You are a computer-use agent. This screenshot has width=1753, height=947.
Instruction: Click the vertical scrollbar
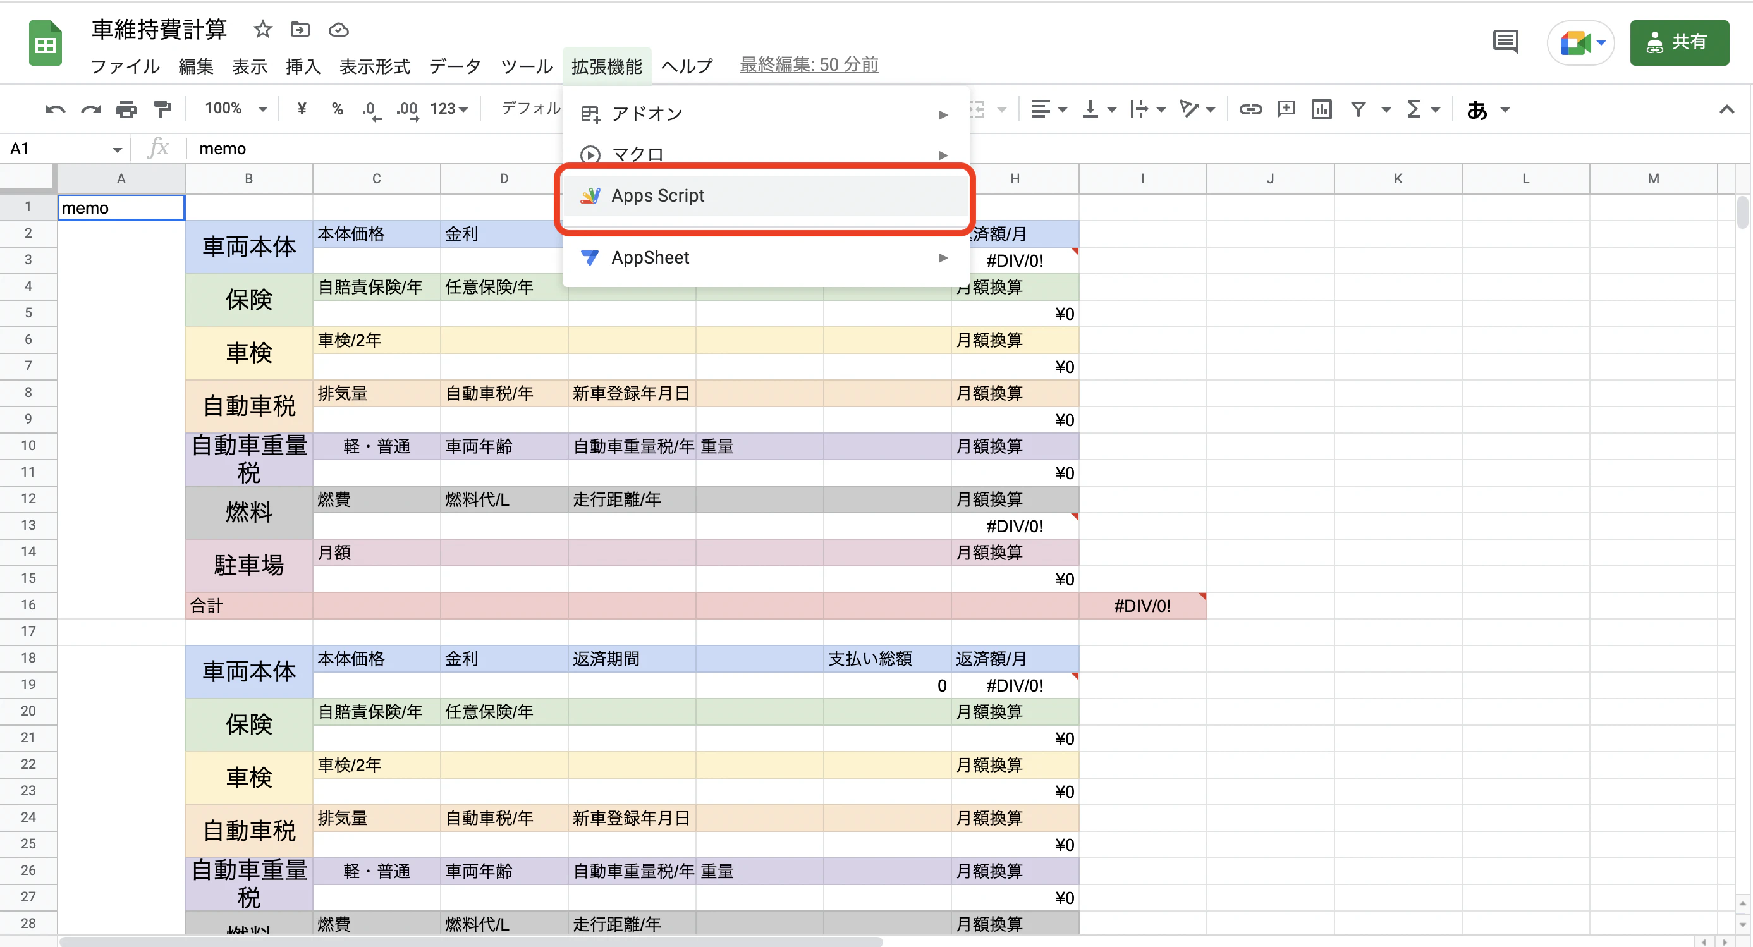tap(1742, 212)
